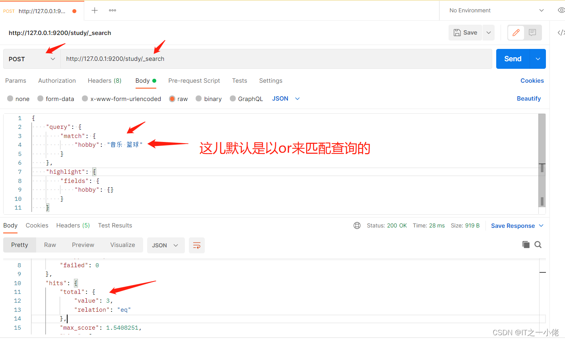Select the raw body radio option
Viewport: 565px width, 340px height.
click(x=172, y=99)
